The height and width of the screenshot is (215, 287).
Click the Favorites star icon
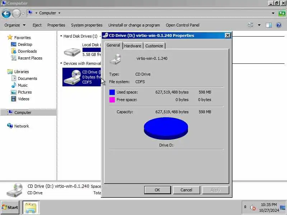[10, 37]
